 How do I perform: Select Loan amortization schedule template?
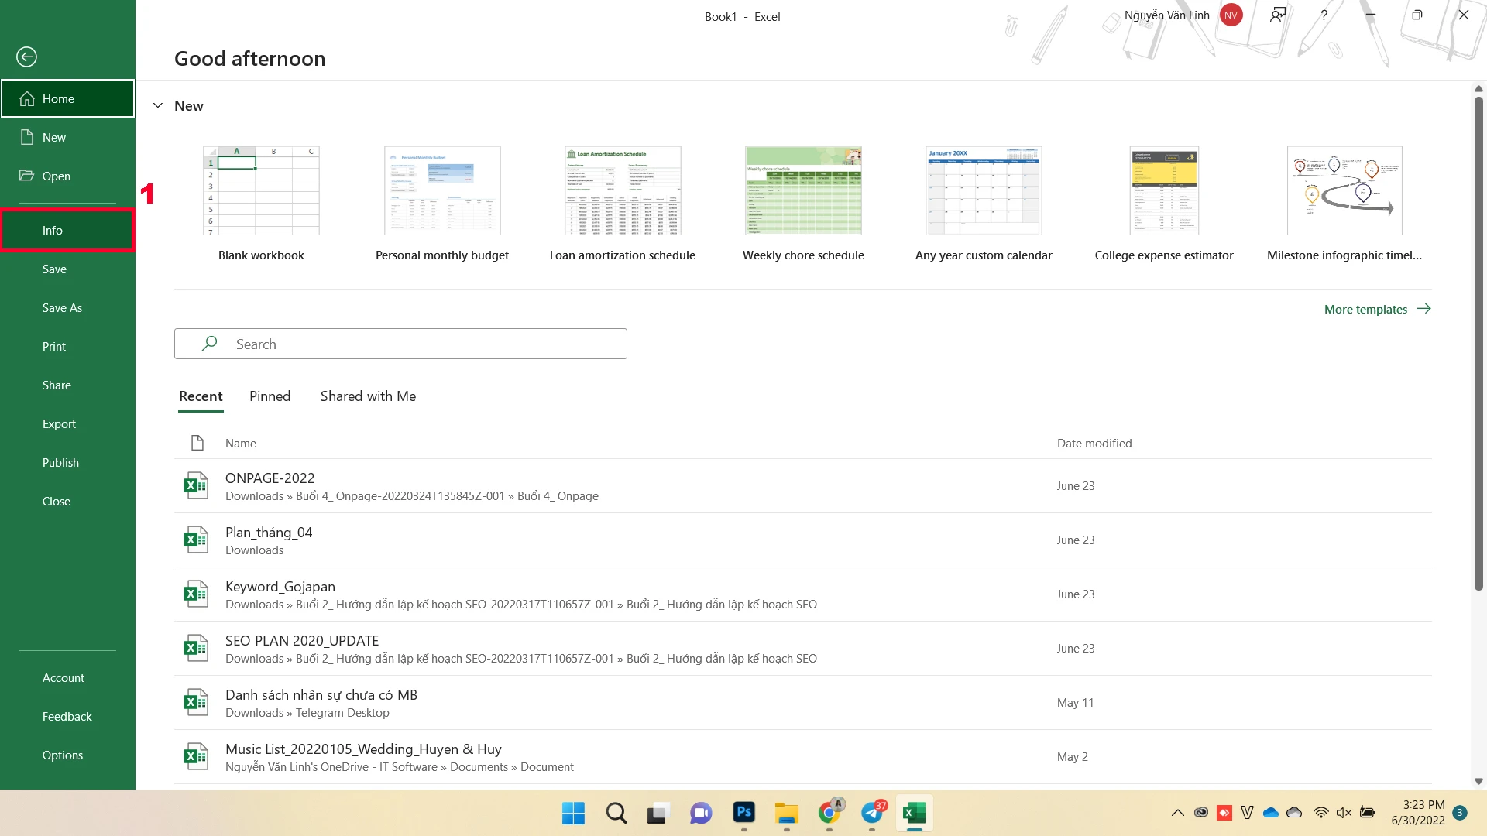(x=623, y=204)
